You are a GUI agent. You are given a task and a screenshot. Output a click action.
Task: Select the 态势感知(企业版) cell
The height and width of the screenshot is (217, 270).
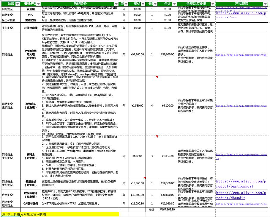[x=31, y=106]
